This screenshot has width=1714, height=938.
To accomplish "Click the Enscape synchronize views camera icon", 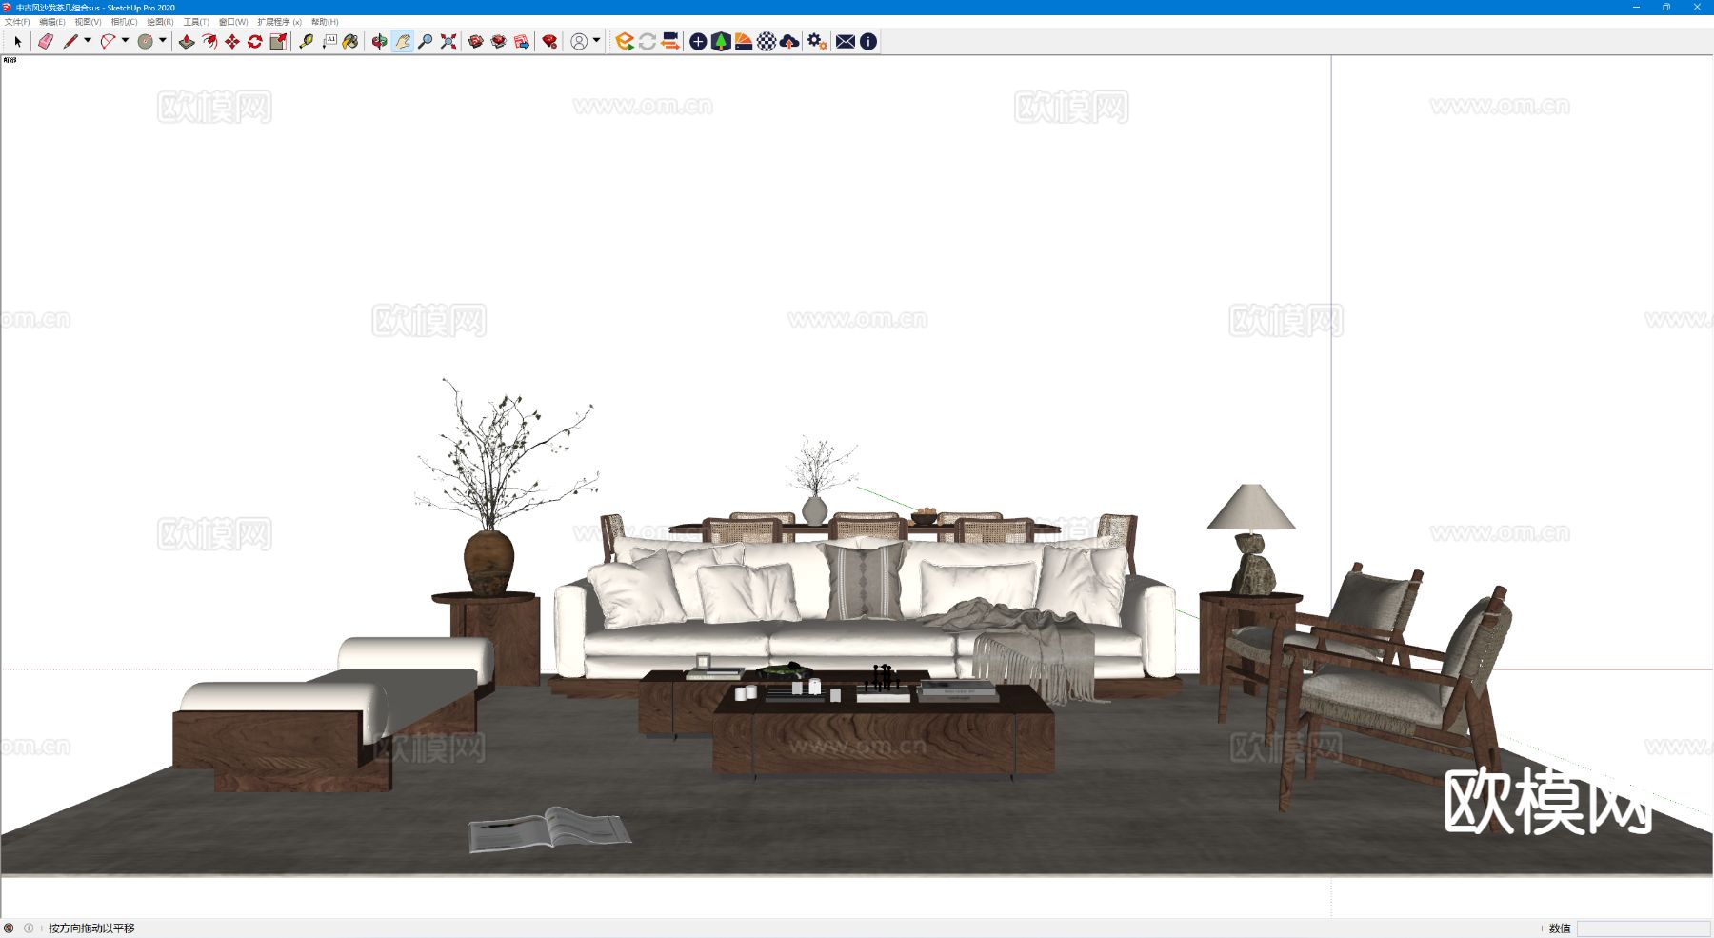I will click(x=670, y=42).
